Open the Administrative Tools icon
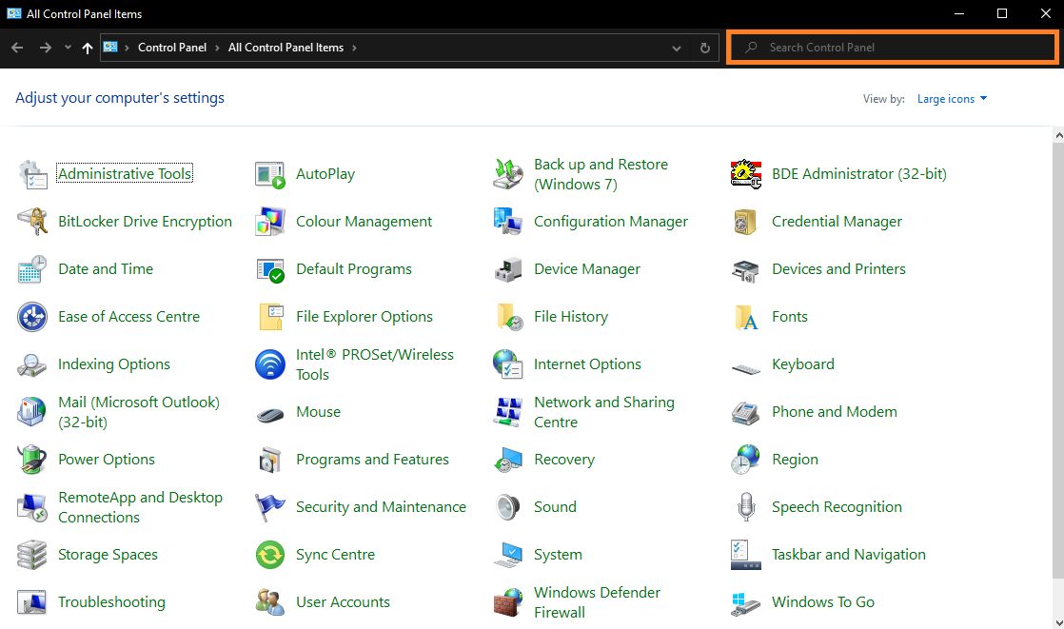The image size is (1064, 629). click(x=32, y=174)
